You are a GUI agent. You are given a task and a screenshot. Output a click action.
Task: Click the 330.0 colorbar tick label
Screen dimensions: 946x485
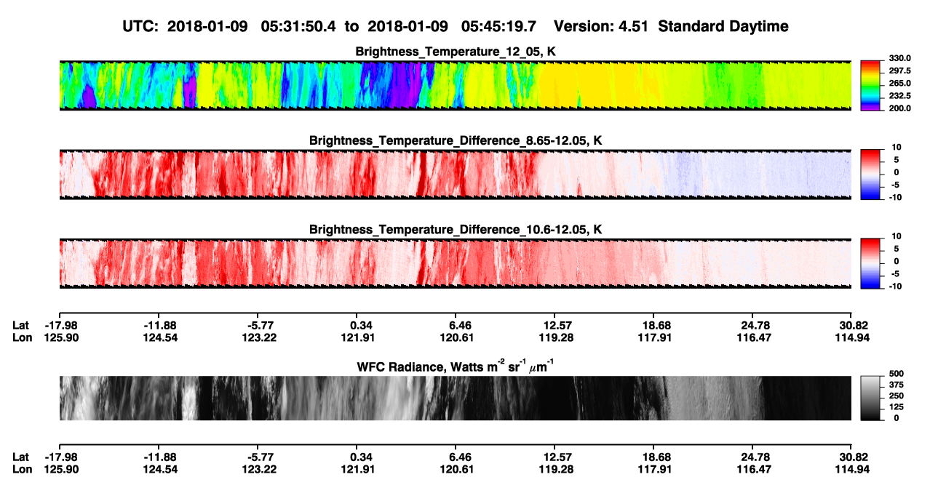point(900,58)
